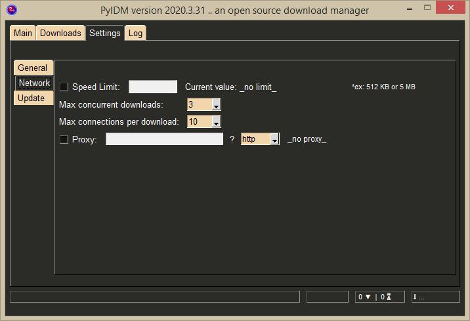Click the PyIDM app icon in title bar

click(11, 10)
